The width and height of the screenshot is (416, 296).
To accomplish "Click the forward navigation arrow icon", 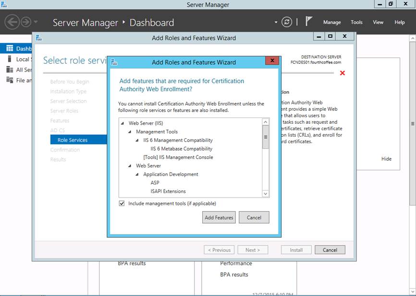I will (x=25, y=22).
